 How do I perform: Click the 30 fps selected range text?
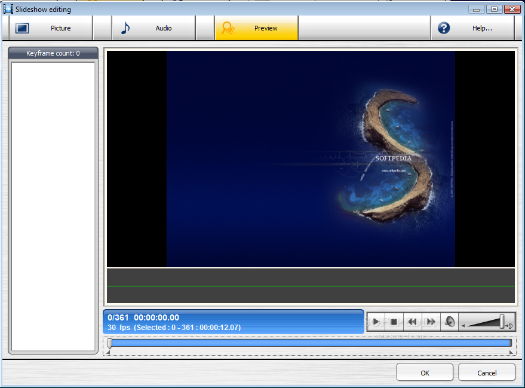(174, 328)
